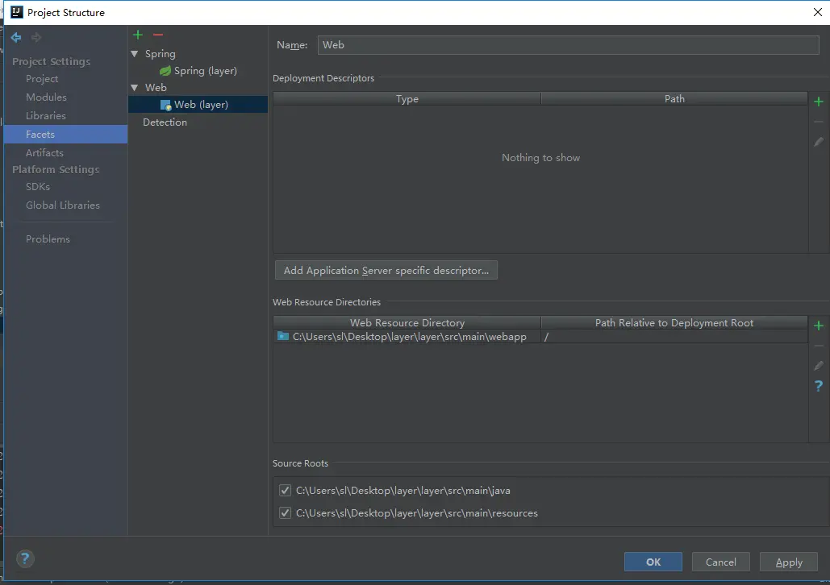Remove web resource directory with minus icon
The image size is (830, 585).
[819, 346]
